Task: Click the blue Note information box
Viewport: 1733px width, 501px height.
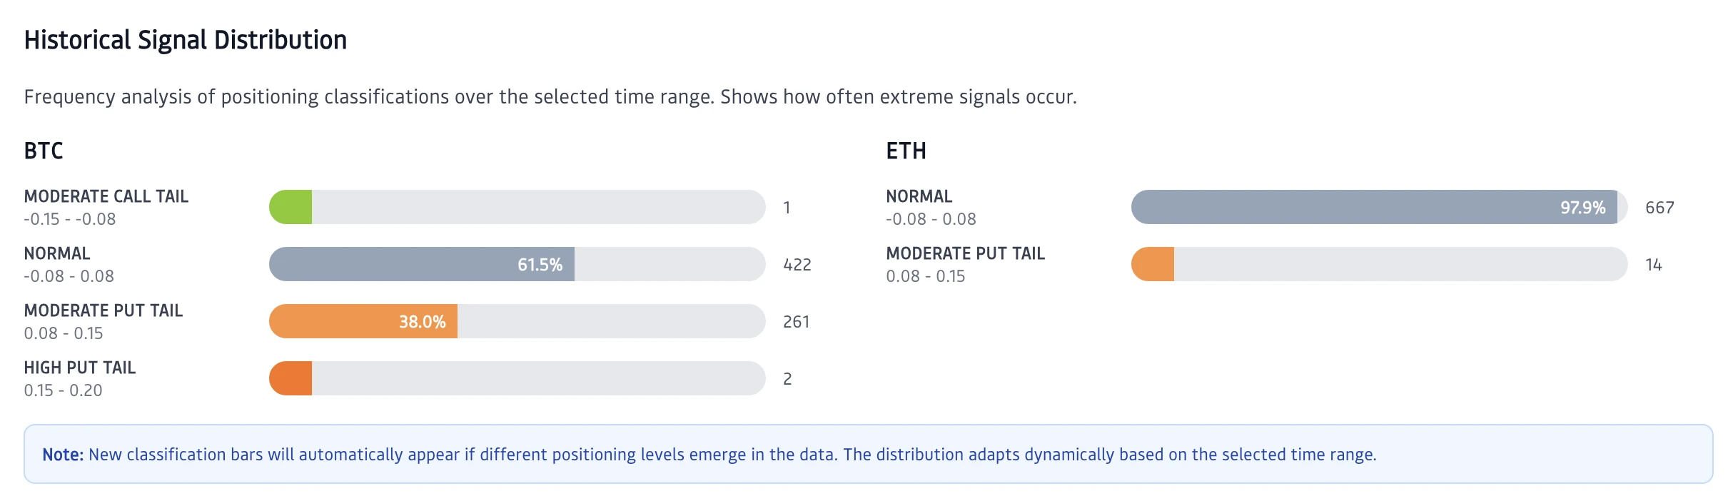Action: point(868,454)
